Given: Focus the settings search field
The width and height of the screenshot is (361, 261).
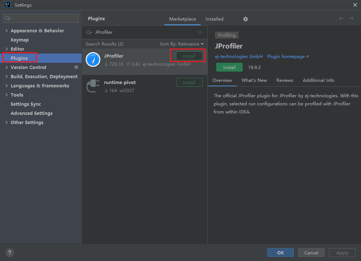Looking at the screenshot, I should (x=41, y=18).
